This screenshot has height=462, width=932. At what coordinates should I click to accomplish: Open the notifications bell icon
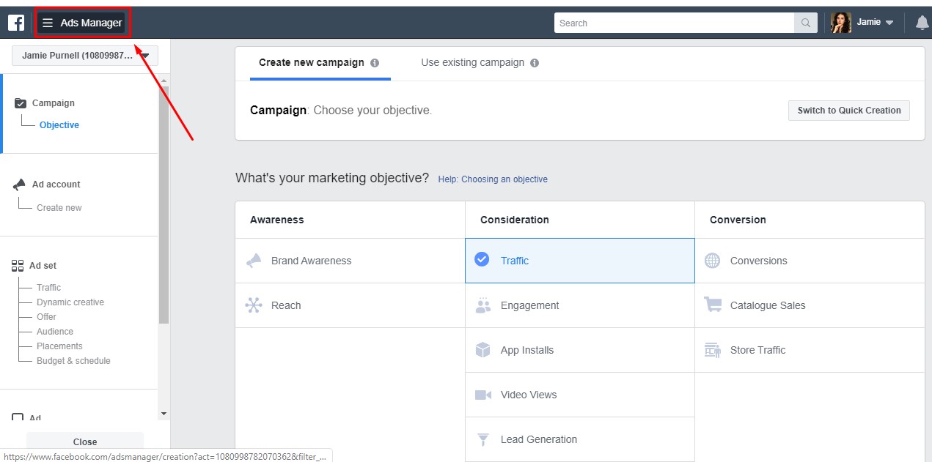[x=921, y=22]
